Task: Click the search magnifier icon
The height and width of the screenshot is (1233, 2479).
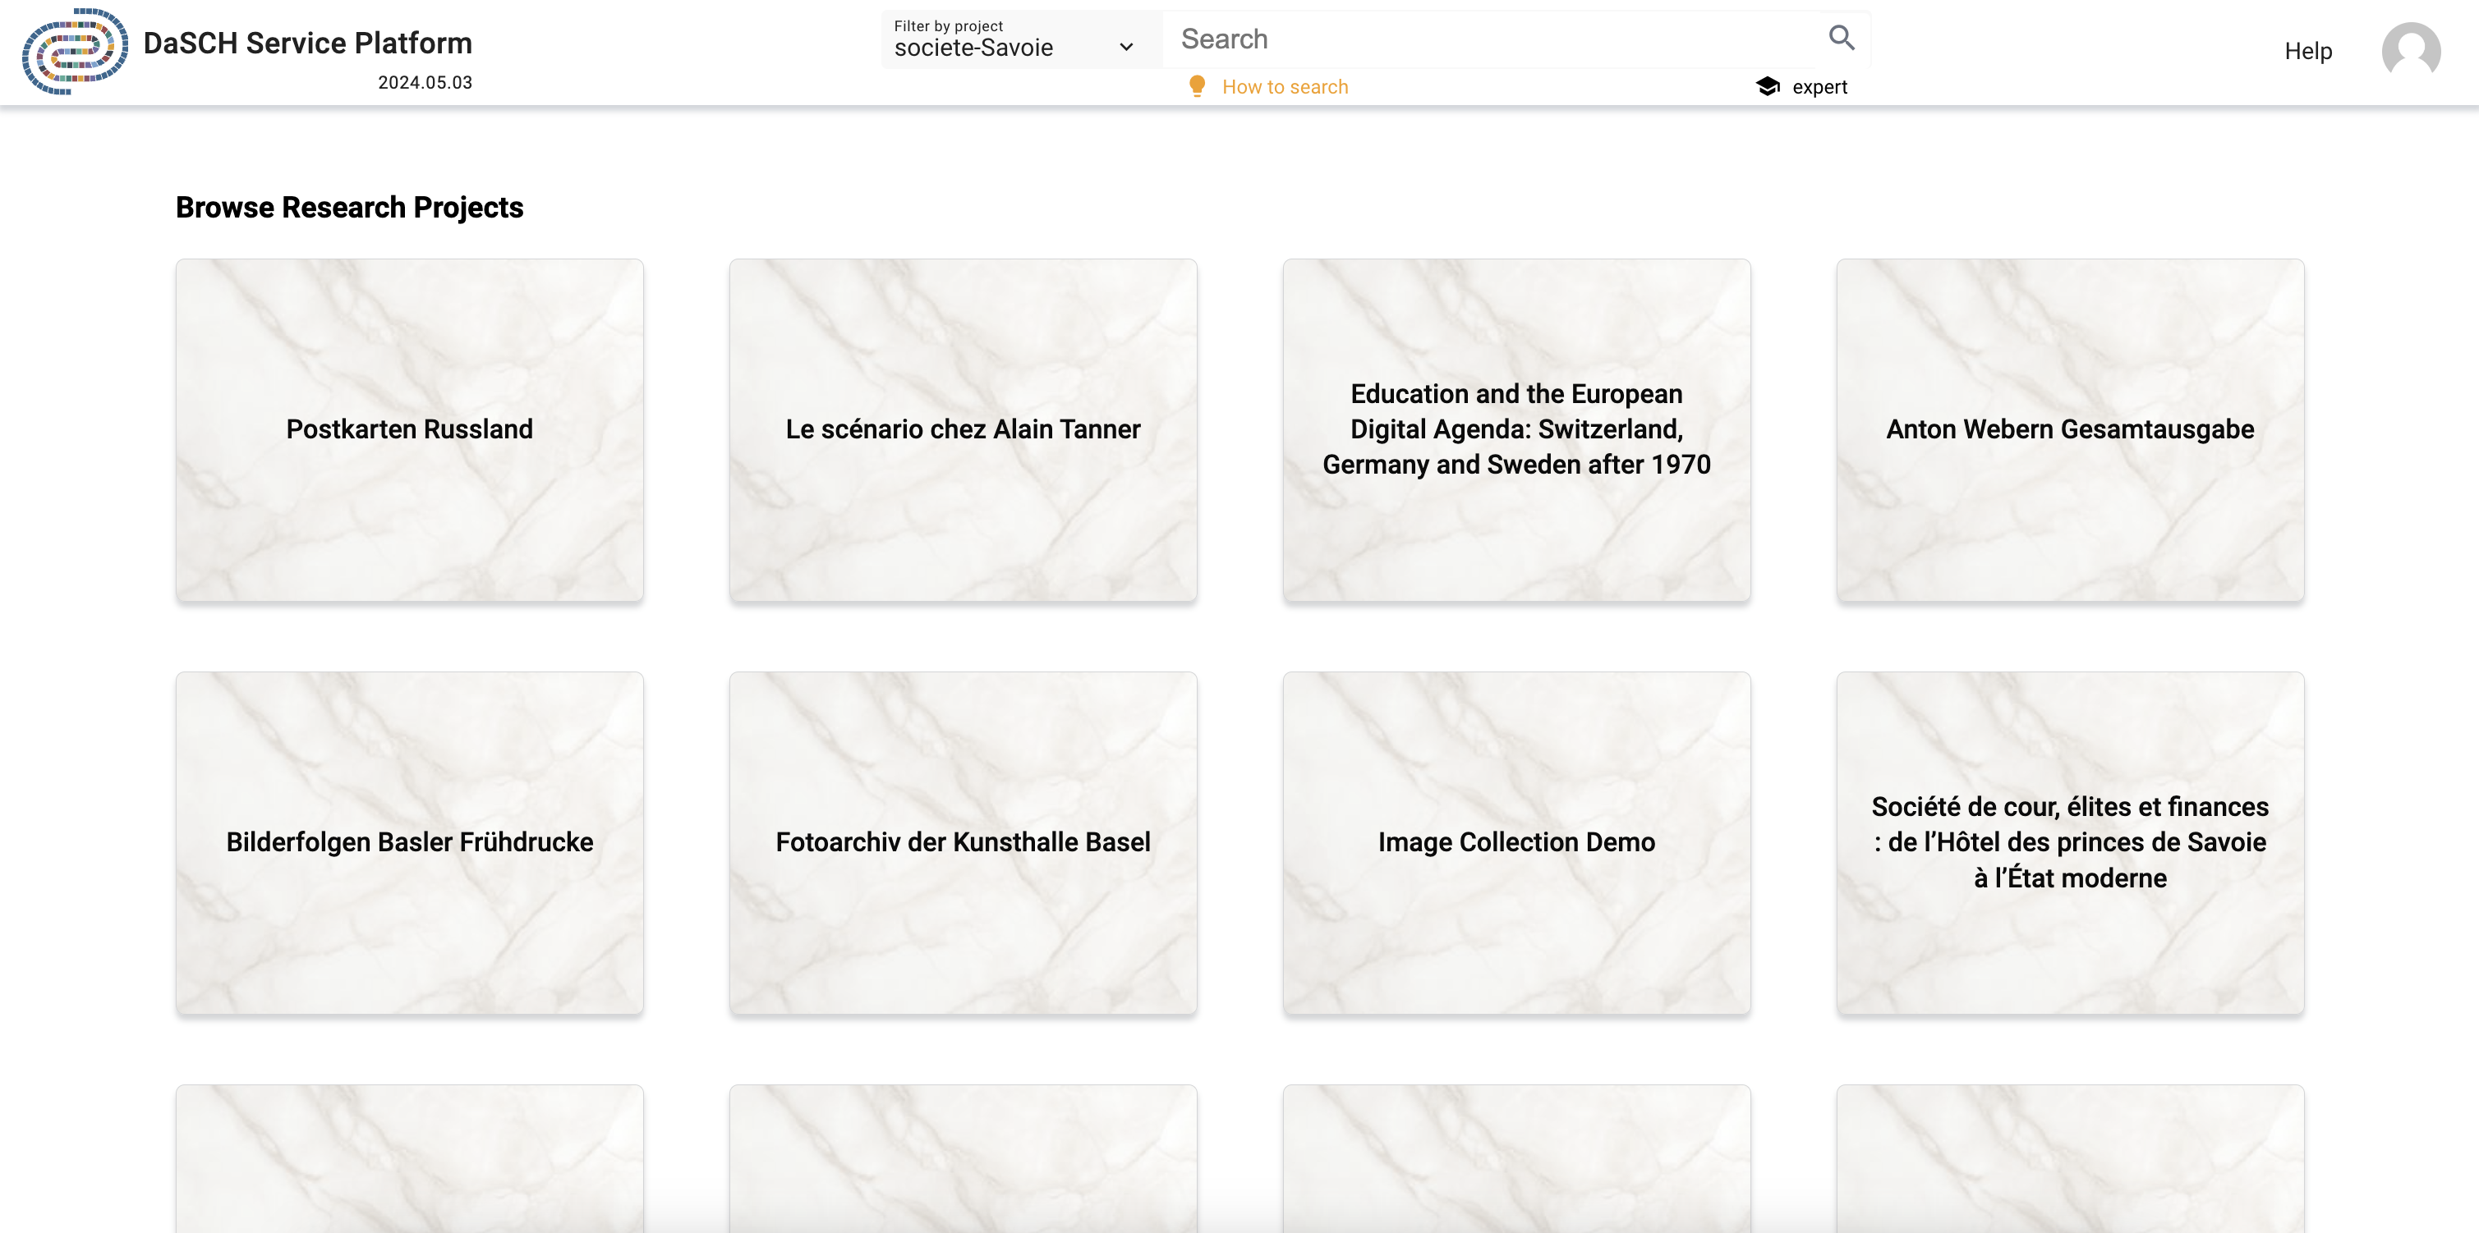Action: [1841, 38]
